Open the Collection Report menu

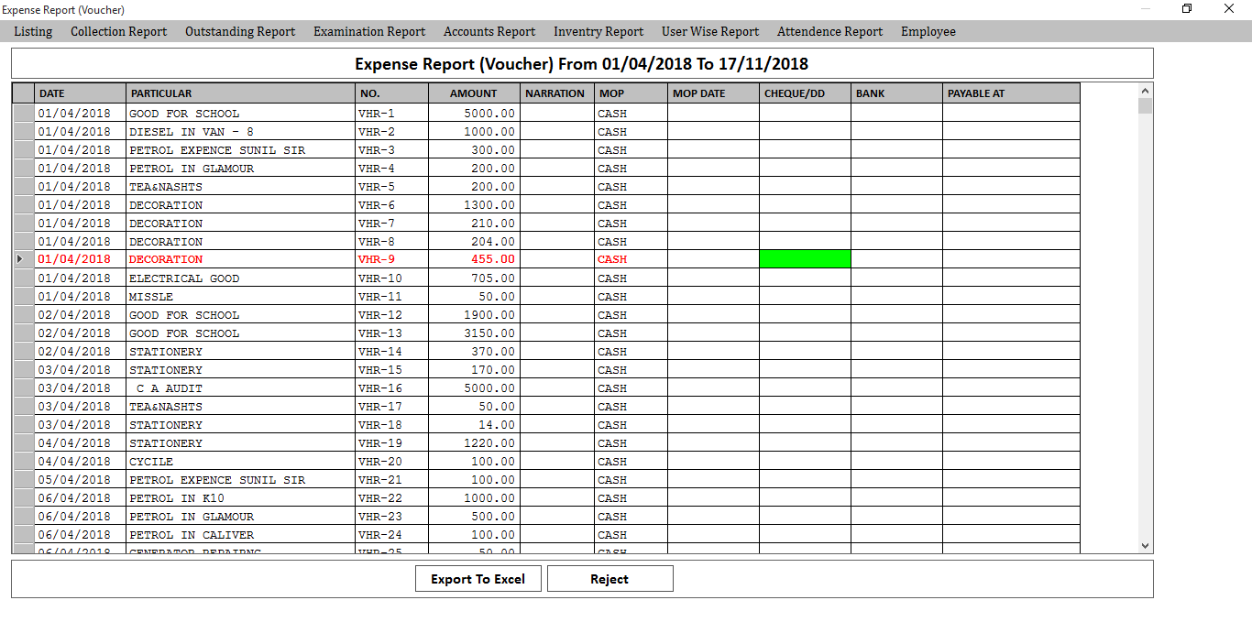point(118,31)
